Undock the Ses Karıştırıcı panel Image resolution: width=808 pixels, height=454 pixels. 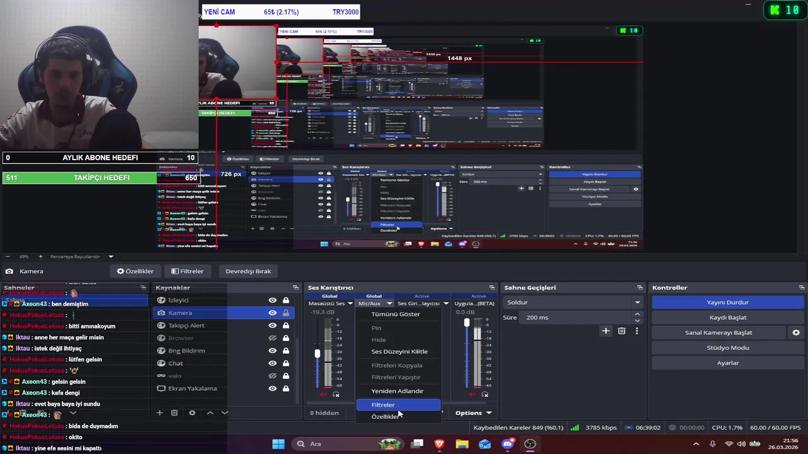(x=492, y=288)
